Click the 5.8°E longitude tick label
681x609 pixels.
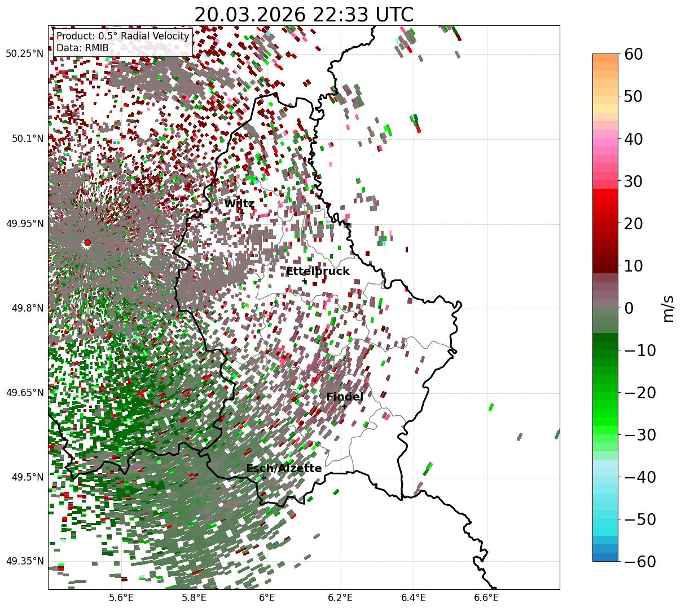195,597
